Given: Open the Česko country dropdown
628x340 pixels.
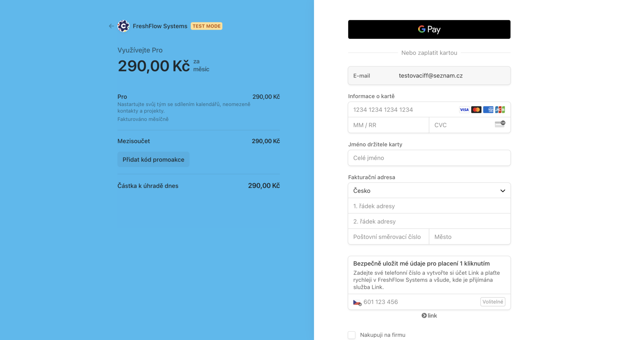Looking at the screenshot, I should pyautogui.click(x=423, y=191).
